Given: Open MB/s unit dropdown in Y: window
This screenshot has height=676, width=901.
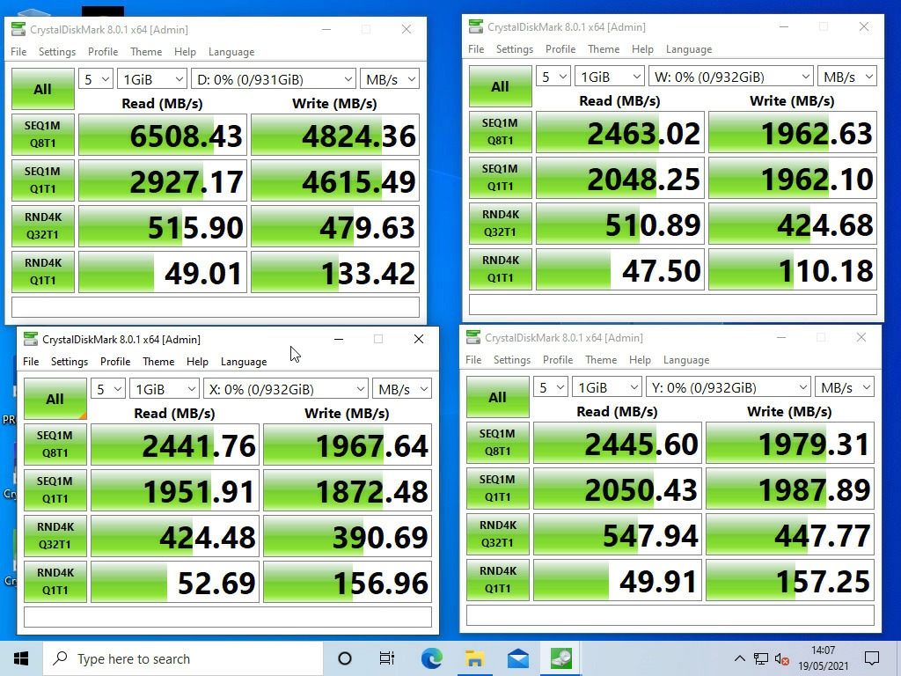Looking at the screenshot, I should coord(845,387).
